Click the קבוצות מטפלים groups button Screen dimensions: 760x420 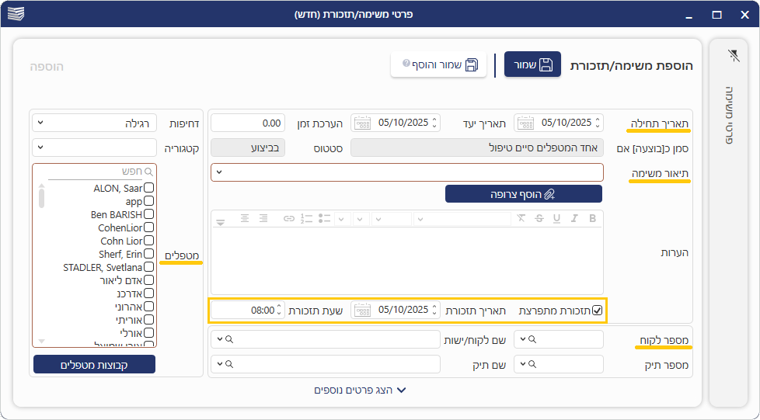click(94, 365)
